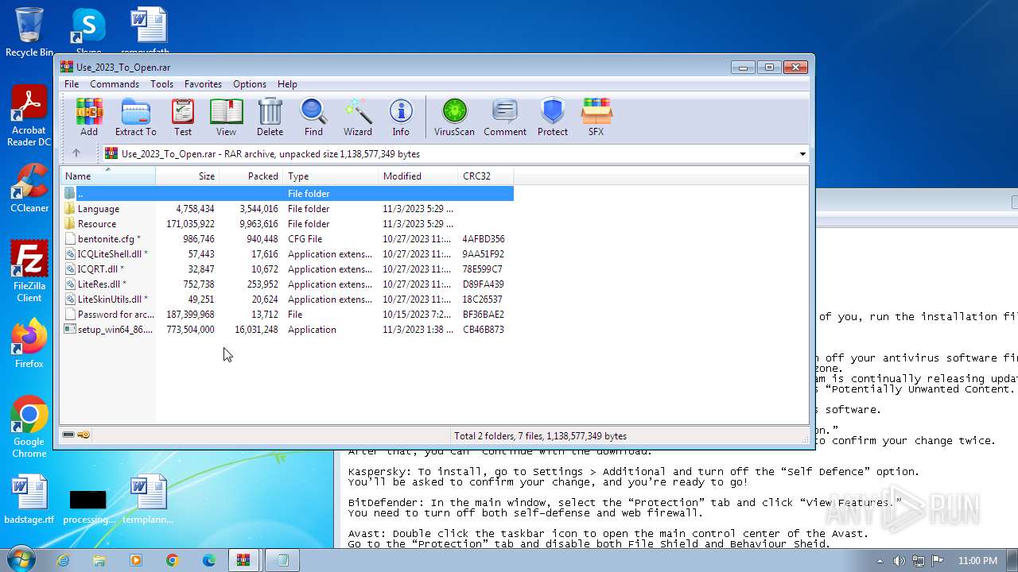This screenshot has height=572, width=1018.
Task: Open the Comment tool
Action: coord(505,118)
